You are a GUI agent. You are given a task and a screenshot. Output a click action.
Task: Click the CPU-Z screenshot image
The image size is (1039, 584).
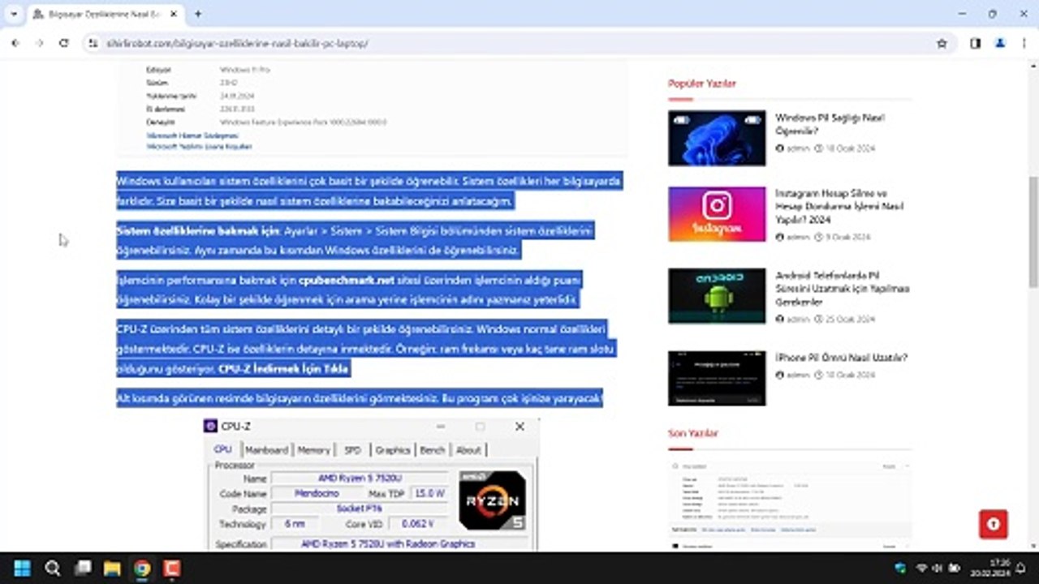click(372, 484)
